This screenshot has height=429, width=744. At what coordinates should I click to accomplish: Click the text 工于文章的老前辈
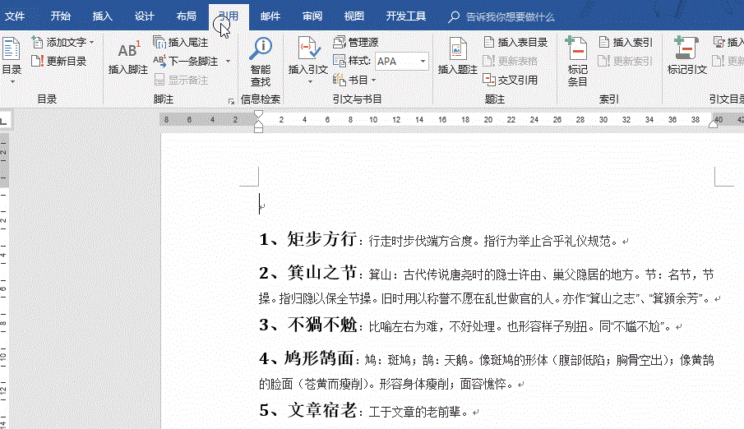click(x=414, y=412)
